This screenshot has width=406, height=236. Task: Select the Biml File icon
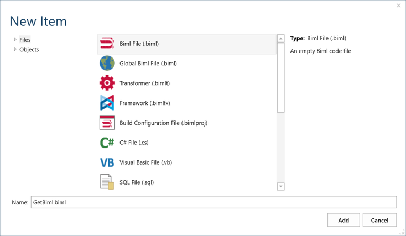tap(107, 43)
